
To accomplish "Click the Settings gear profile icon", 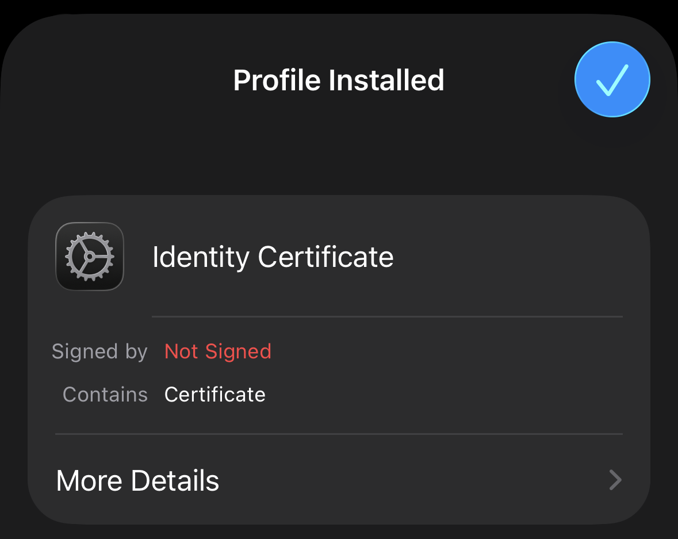I will [90, 257].
